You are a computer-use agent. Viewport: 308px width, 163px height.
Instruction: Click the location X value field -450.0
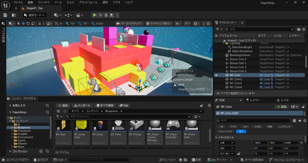[x=260, y=143]
